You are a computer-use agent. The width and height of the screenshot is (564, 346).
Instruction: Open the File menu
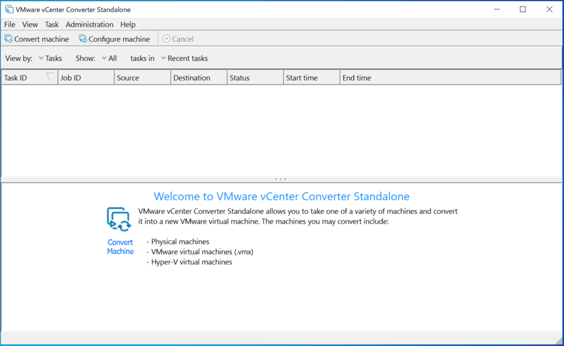pos(10,24)
